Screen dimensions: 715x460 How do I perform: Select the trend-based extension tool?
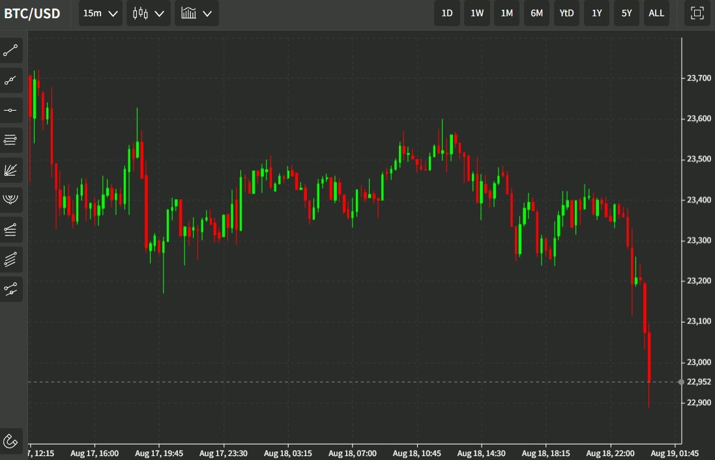tap(11, 289)
